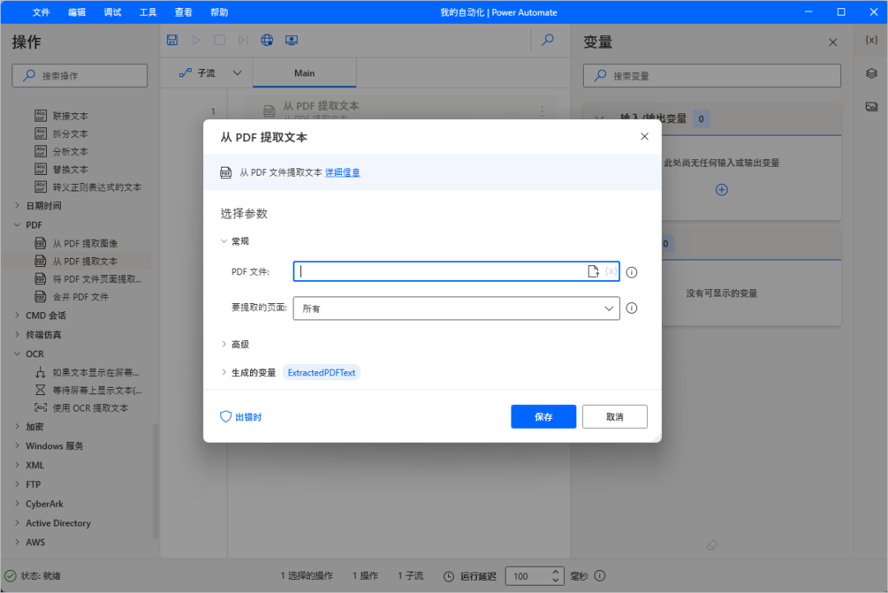Viewport: 888px width, 593px height.
Task: Switch to the Main tab
Action: 304,73
